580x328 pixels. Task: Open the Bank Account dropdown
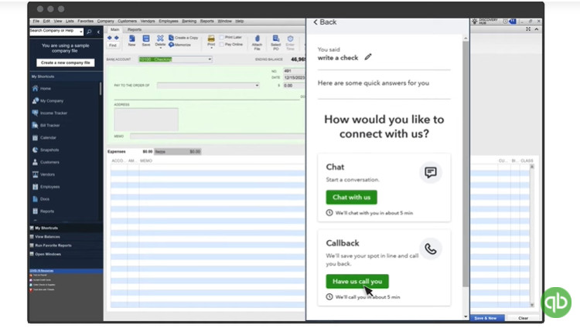click(210, 59)
